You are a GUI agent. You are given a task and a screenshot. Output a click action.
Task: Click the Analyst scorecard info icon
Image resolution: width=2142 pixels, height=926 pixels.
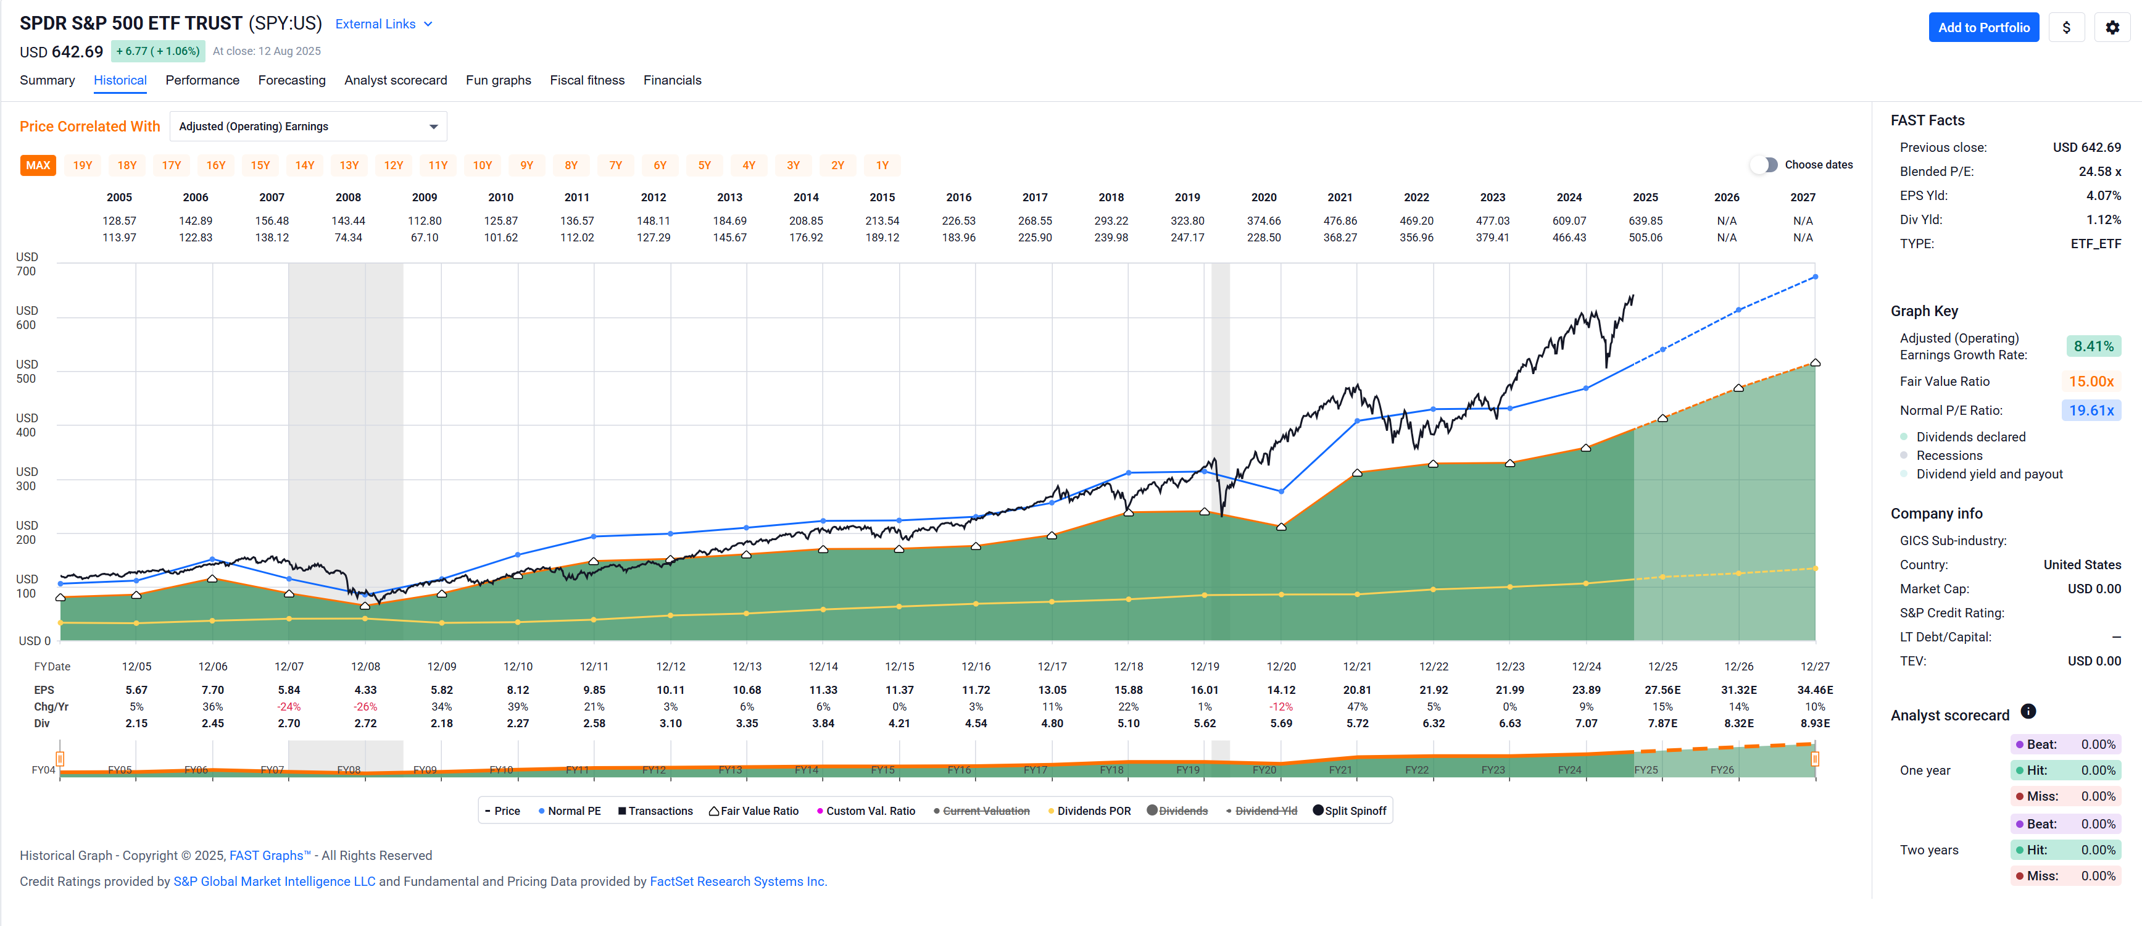tap(2028, 711)
